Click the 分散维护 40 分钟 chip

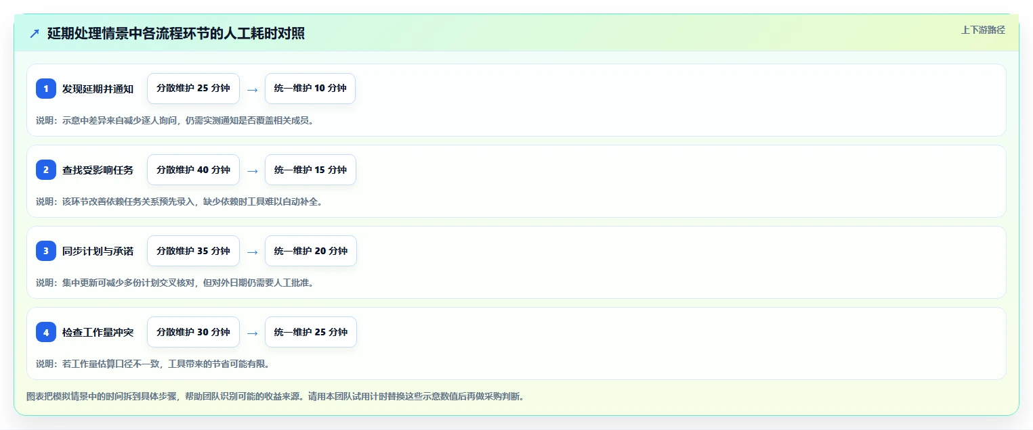tap(193, 170)
